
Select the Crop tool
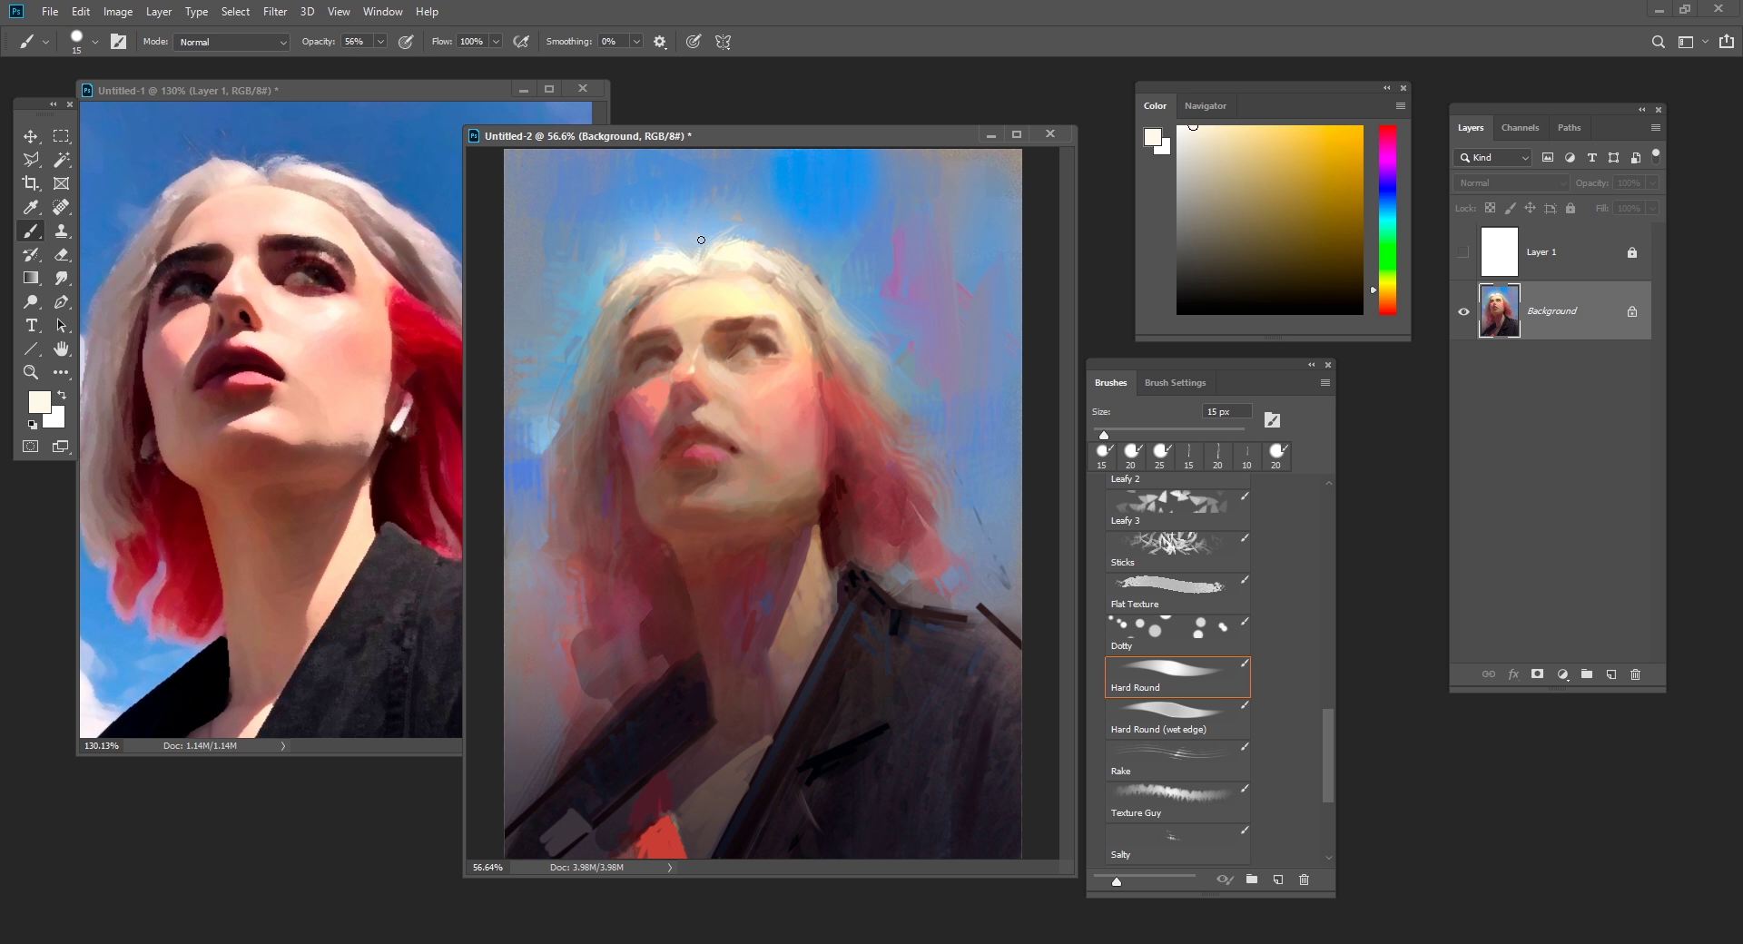click(x=31, y=182)
